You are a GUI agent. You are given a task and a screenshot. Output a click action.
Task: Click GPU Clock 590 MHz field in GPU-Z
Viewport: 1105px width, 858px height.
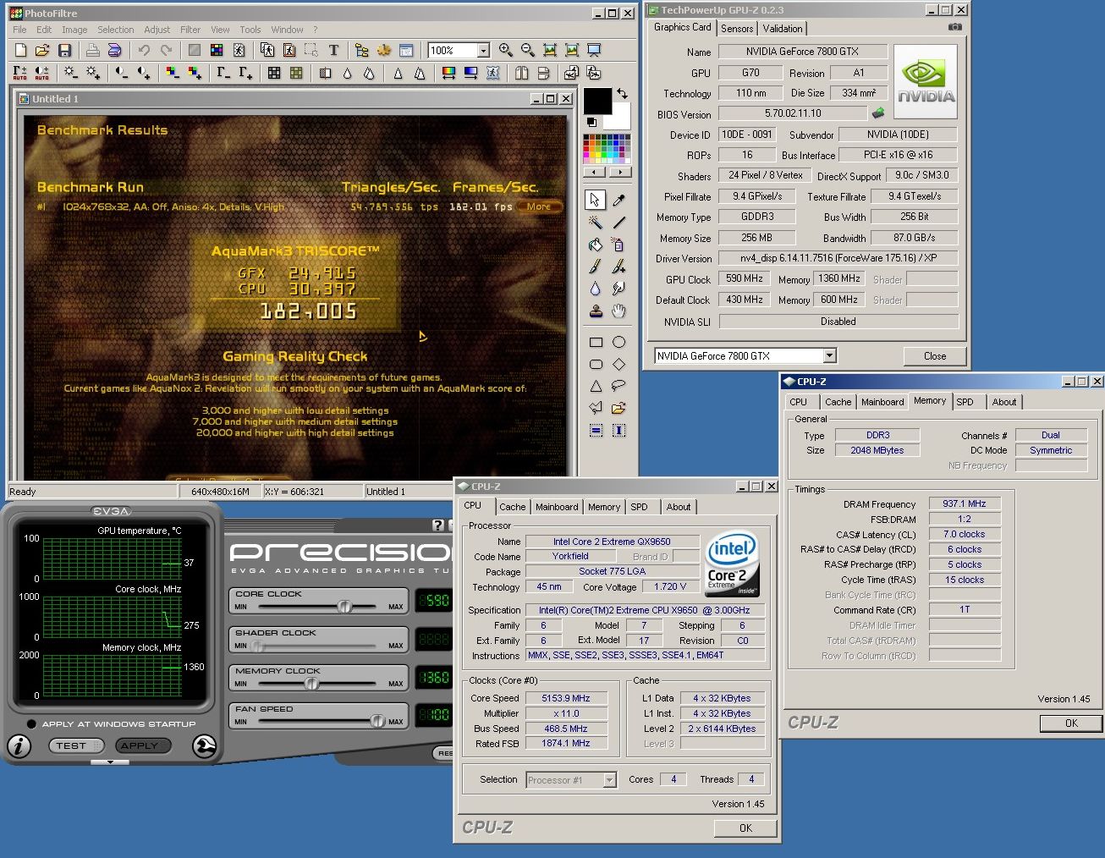[x=745, y=278]
